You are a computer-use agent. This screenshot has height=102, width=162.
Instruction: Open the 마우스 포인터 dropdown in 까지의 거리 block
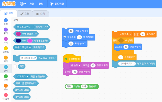(23, 48)
